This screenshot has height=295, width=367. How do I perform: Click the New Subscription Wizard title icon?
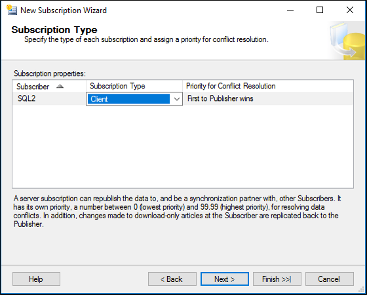coord(12,10)
